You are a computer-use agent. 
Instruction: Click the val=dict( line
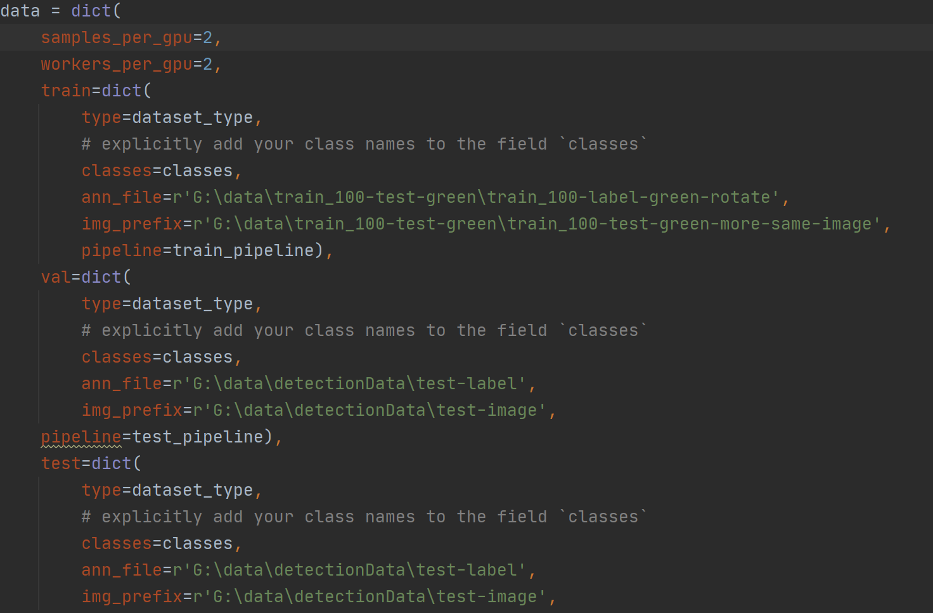[x=84, y=276]
